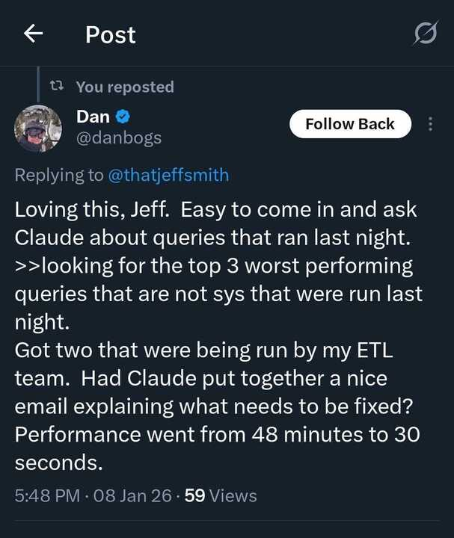Tap the sentence about the ETL team
The width and height of the screenshot is (454, 538).
pyautogui.click(x=202, y=350)
